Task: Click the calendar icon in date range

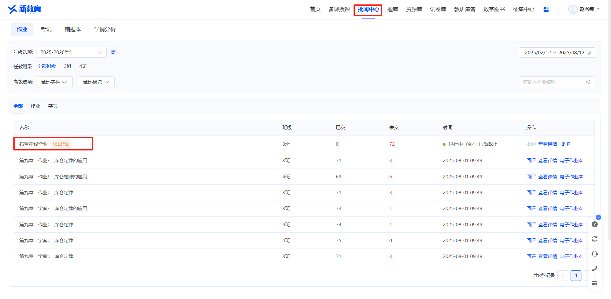Action: pos(589,53)
